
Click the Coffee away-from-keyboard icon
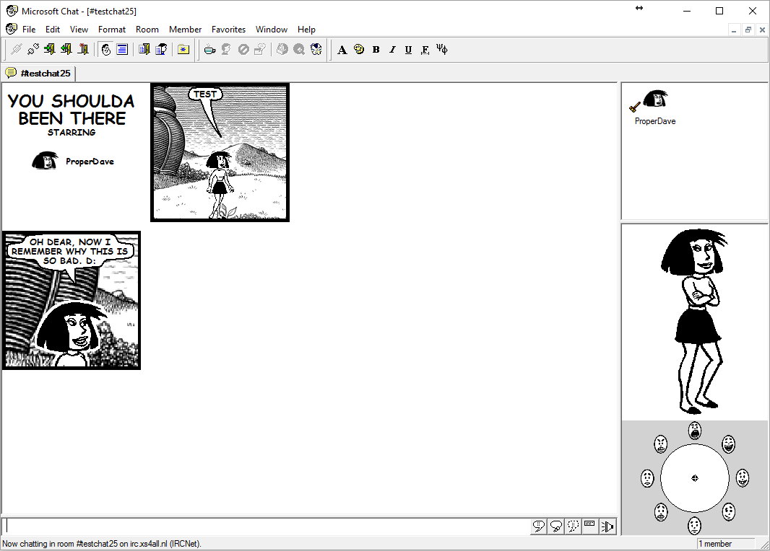click(209, 49)
